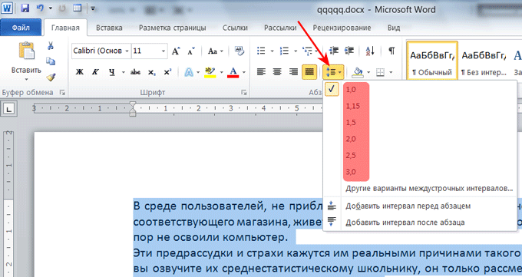
Task: Open the font name dropdown
Action: tap(127, 51)
